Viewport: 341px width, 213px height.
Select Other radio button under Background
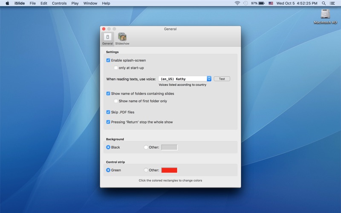tap(146, 147)
